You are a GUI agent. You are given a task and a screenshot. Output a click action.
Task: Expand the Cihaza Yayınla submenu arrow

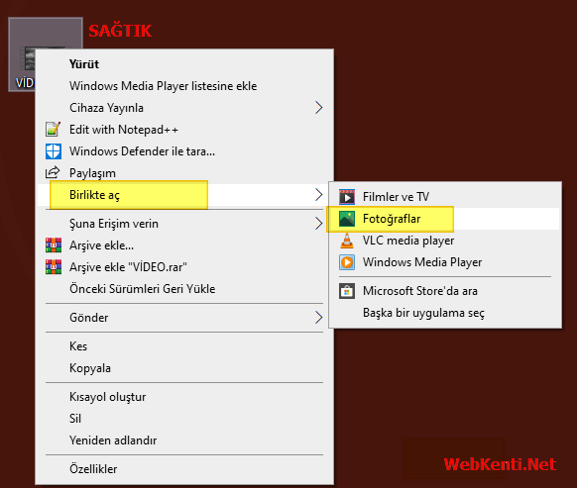[318, 108]
